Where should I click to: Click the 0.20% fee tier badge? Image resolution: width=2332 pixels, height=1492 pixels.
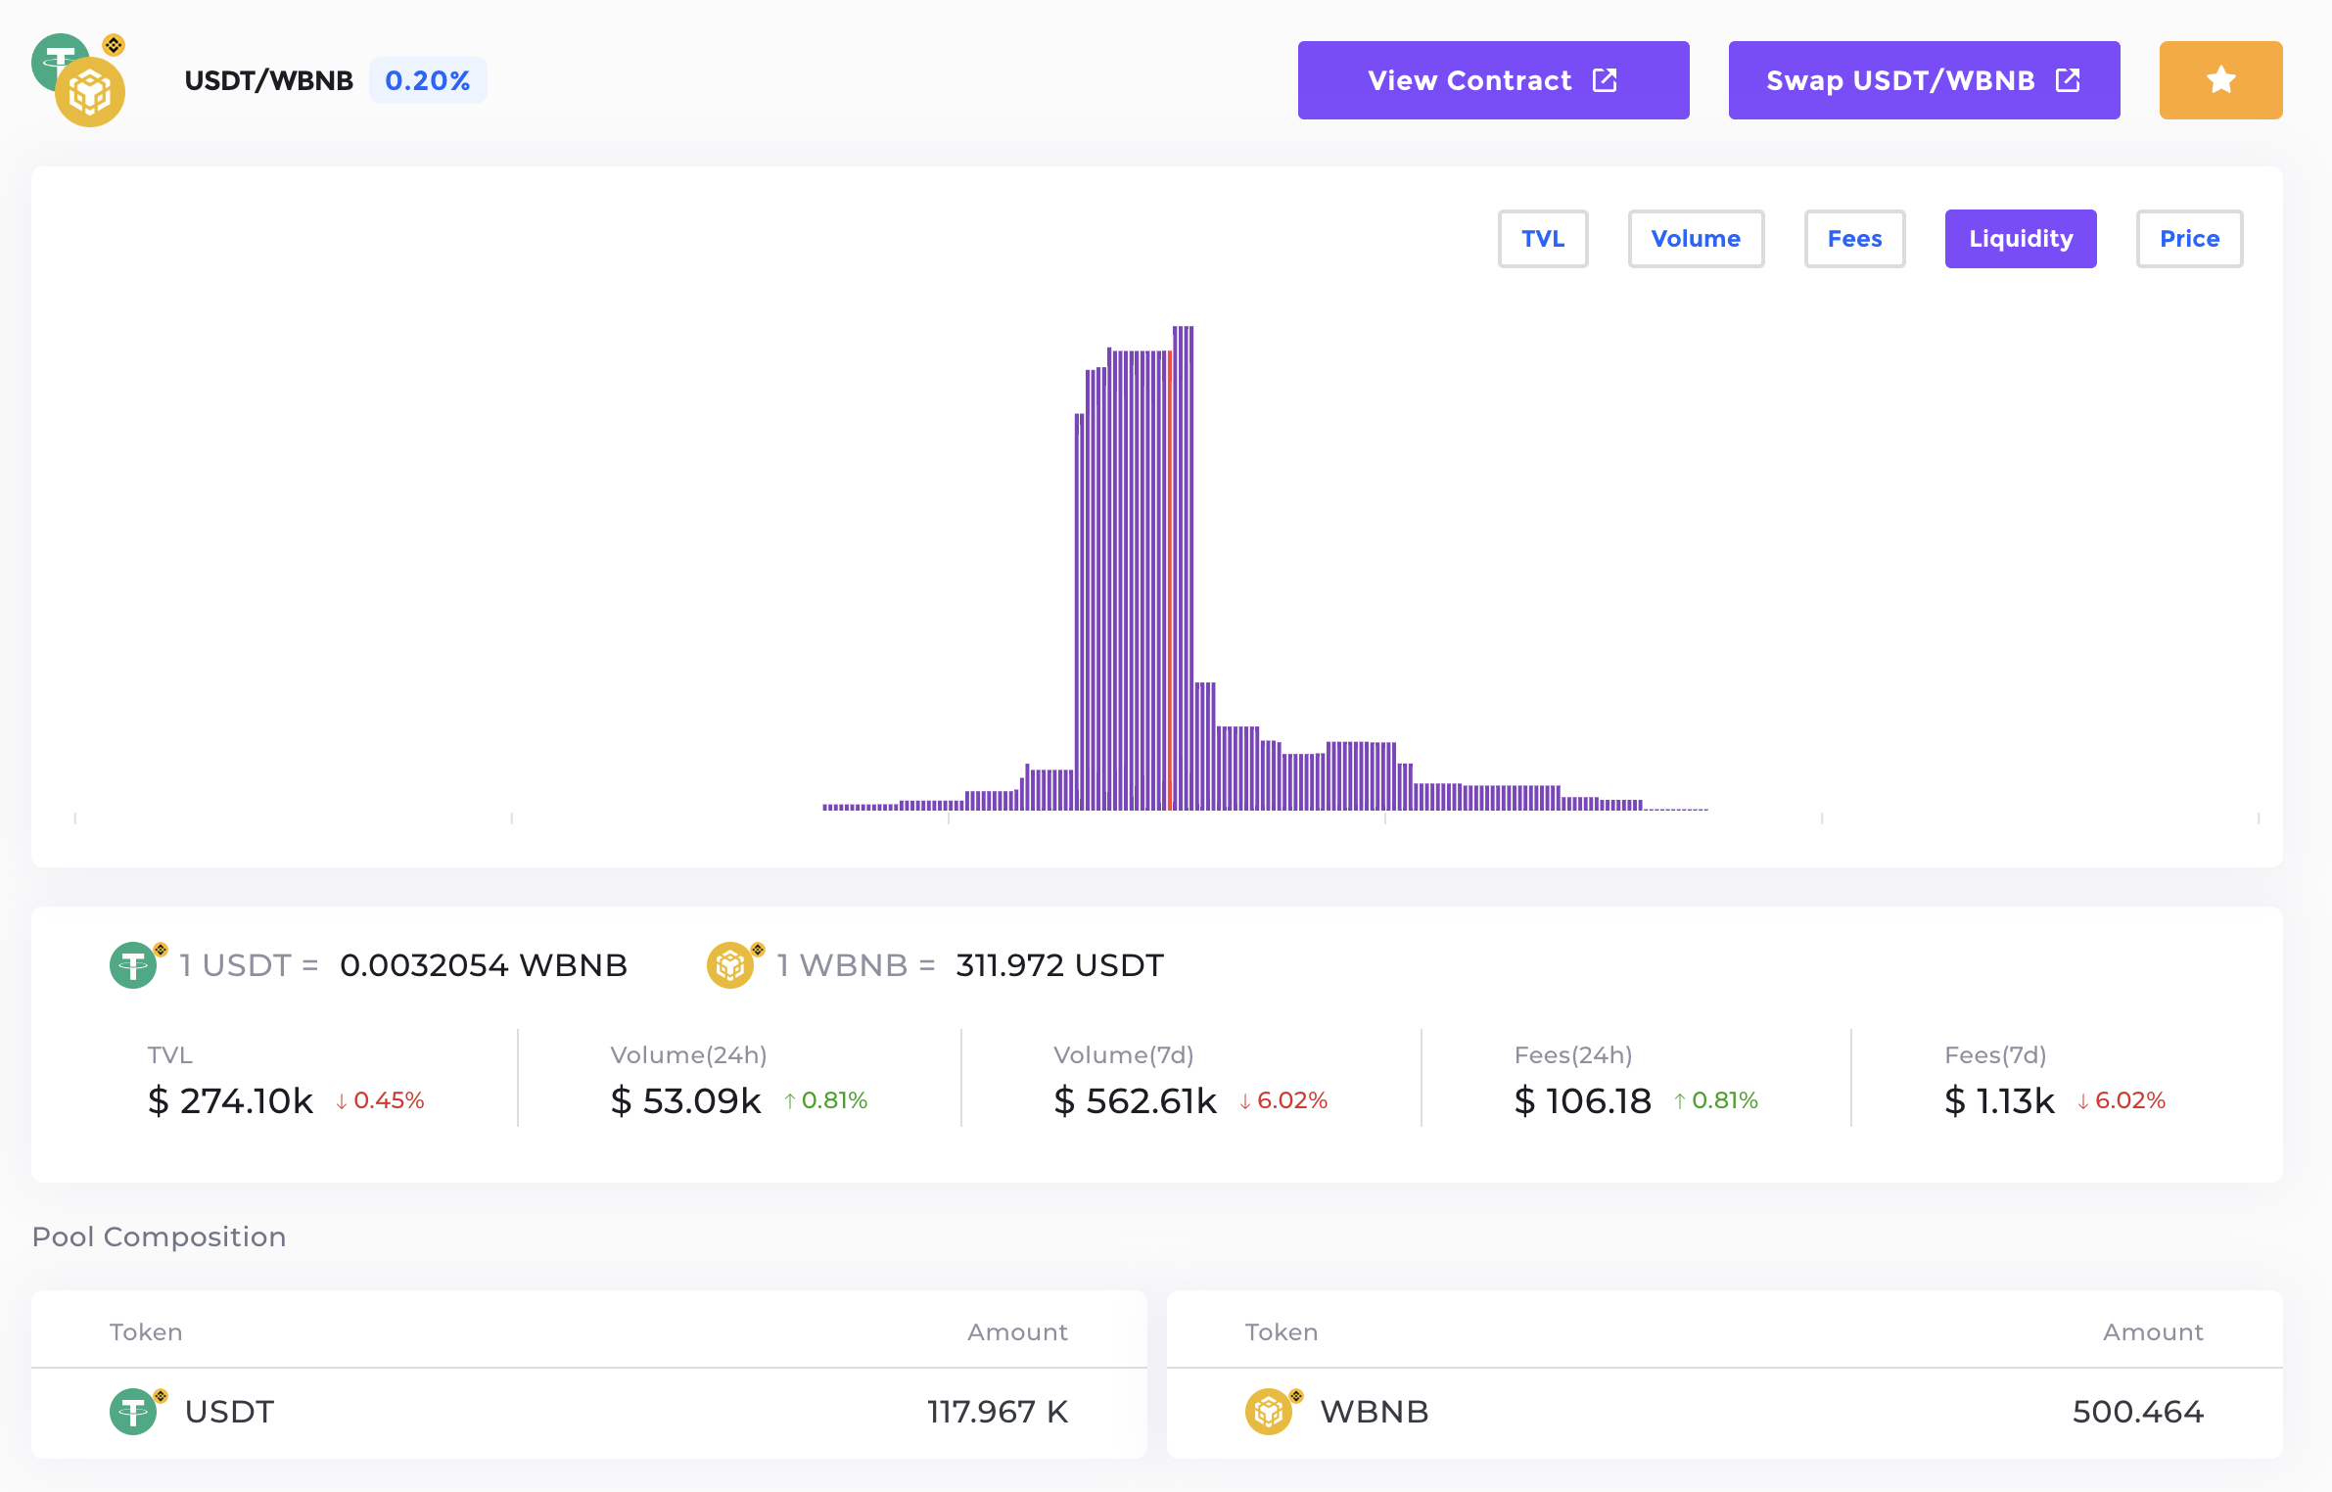coord(427,80)
